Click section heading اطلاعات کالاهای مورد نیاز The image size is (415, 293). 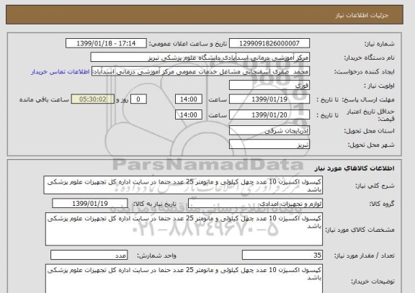(354, 168)
